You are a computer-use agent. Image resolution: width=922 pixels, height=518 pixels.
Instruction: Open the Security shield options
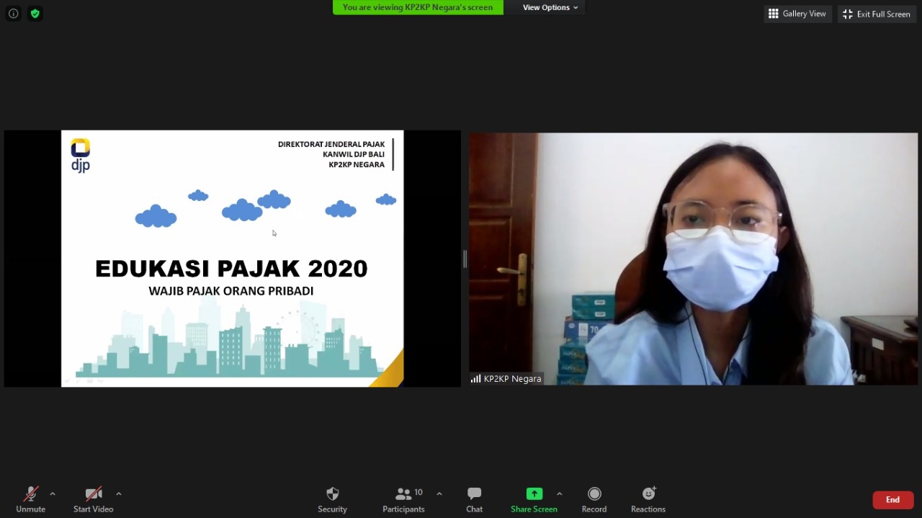[332, 499]
